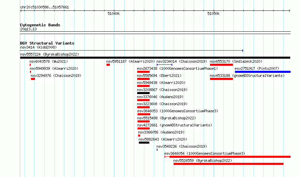Click nsv5526559 (ByrskaBishop2022) label
Screen dimensions: 300x177
point(203,160)
